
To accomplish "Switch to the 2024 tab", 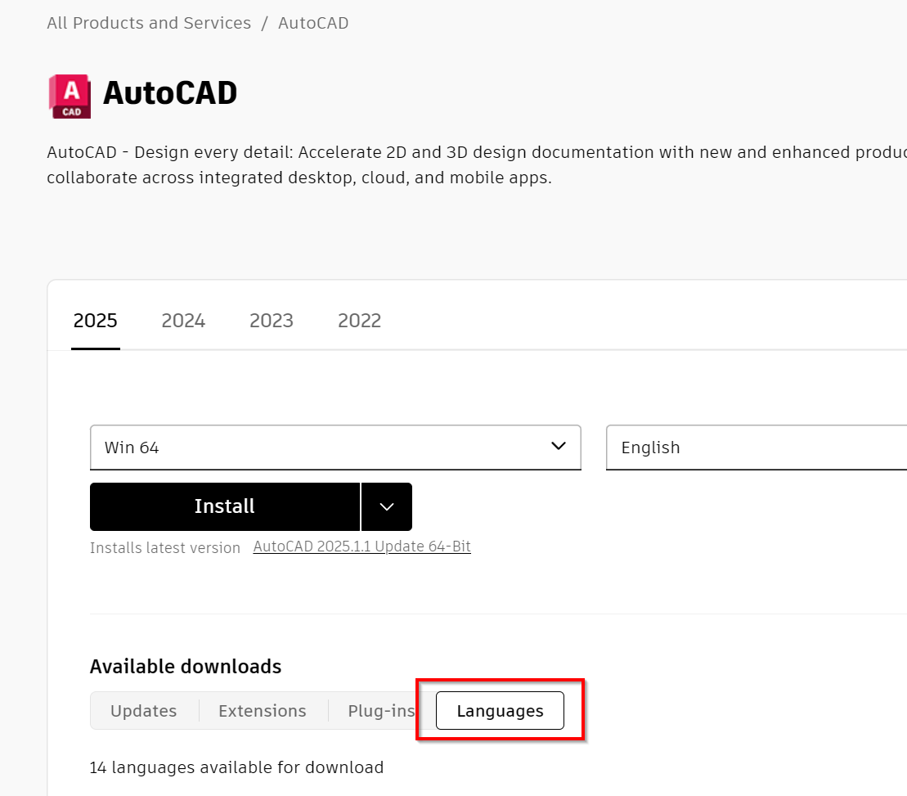I will coord(183,321).
